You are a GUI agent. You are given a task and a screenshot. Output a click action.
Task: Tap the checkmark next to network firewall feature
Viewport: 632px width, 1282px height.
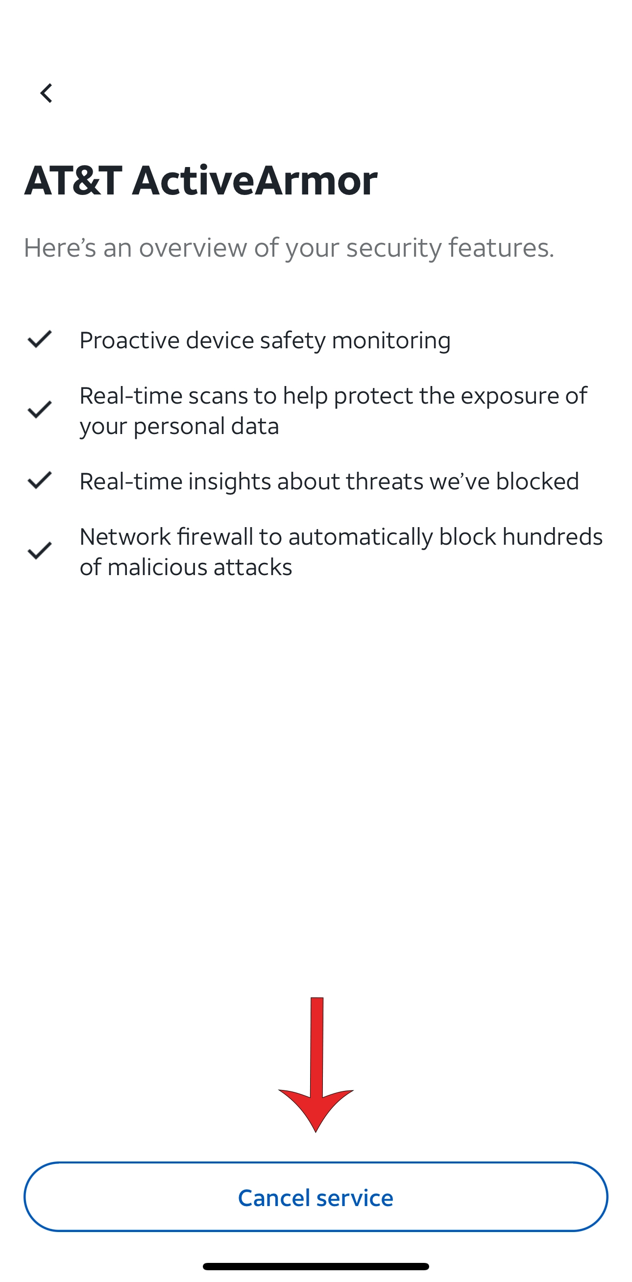[40, 552]
